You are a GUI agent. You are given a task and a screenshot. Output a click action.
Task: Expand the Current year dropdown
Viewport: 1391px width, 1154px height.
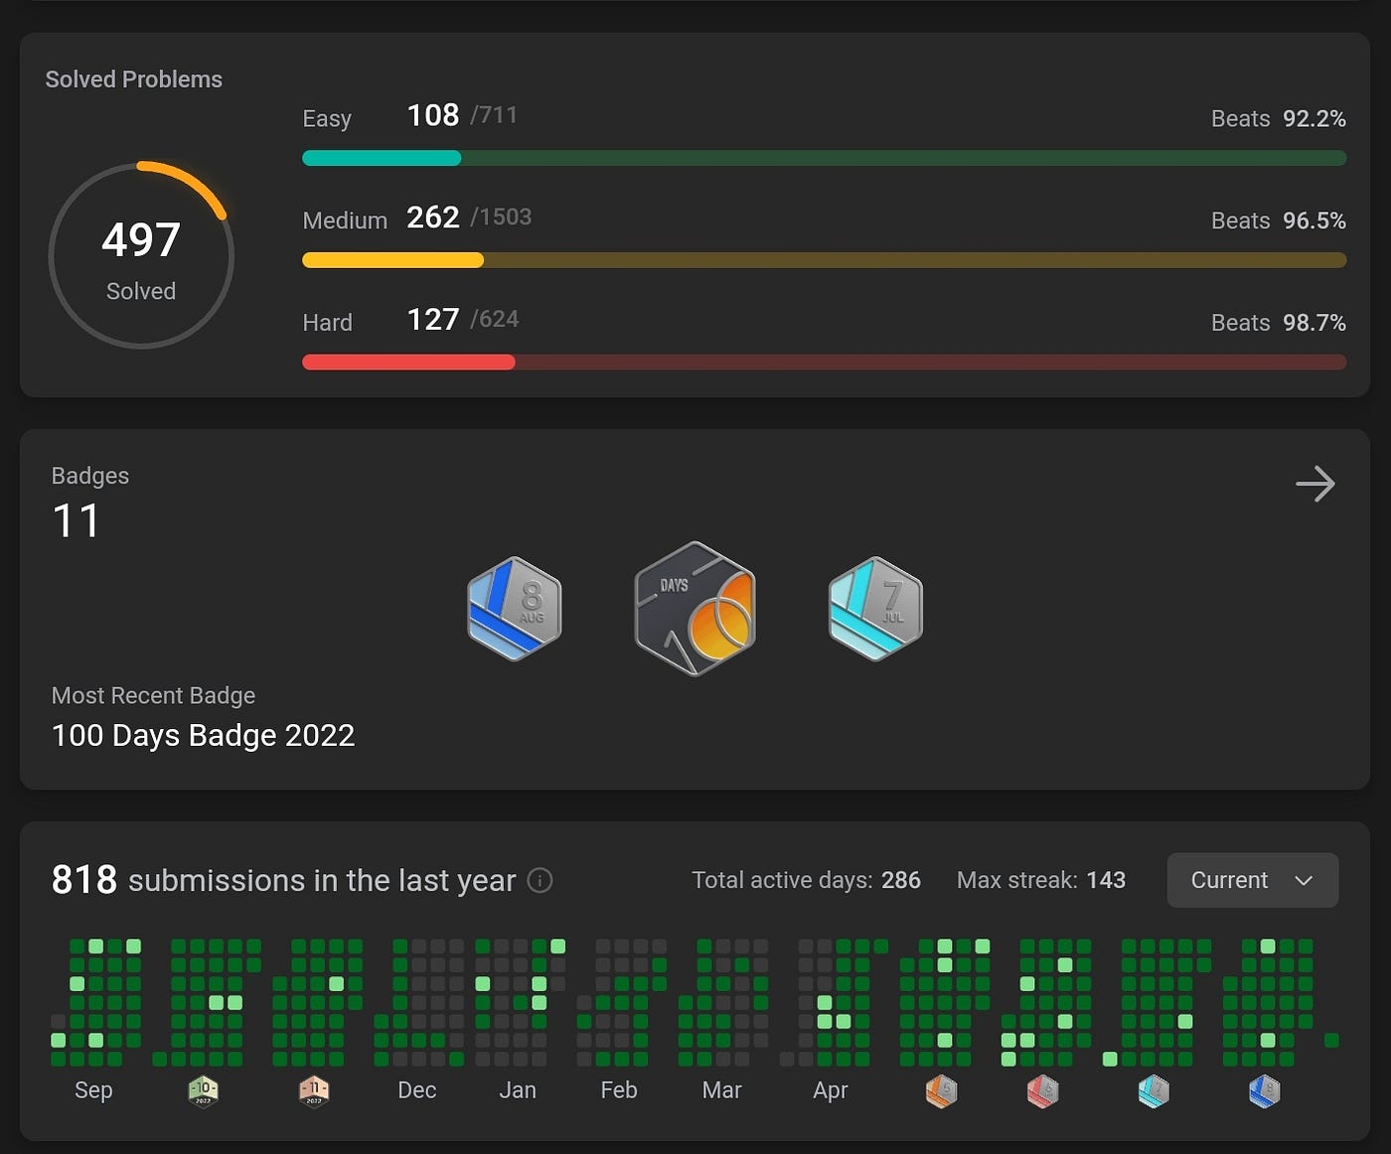point(1252,880)
